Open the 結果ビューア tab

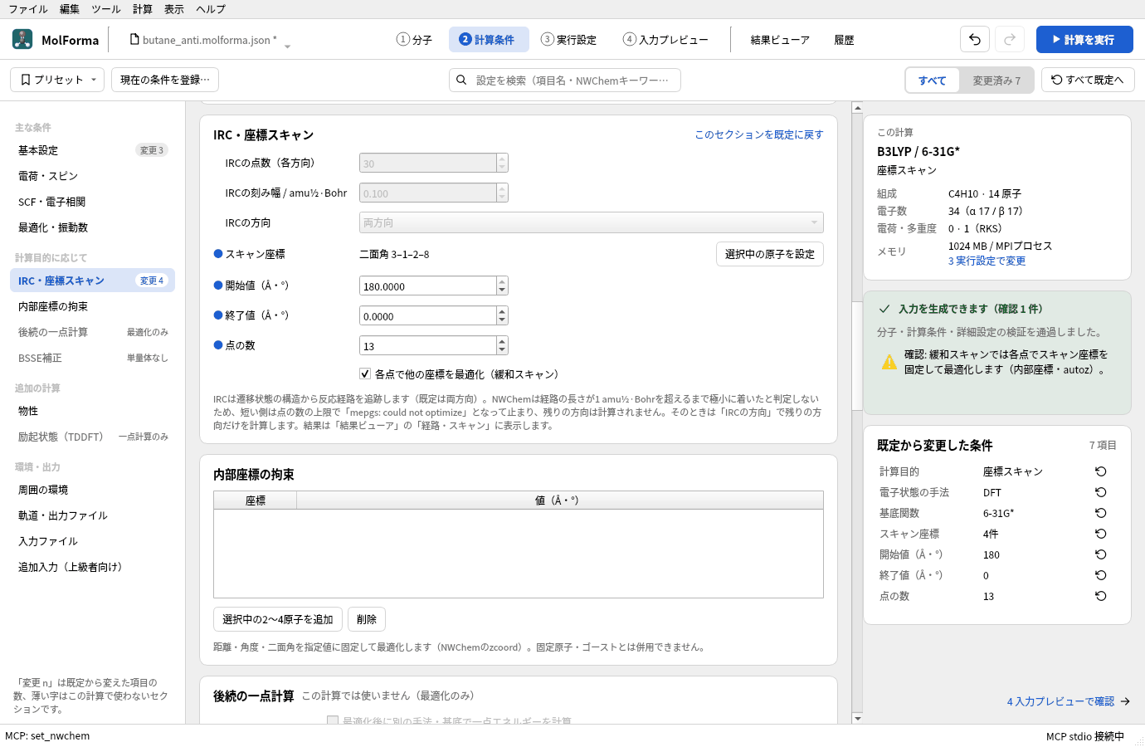780,39
